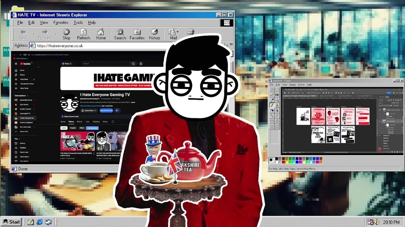Refresh the page with the Refresh toolbar button

click(x=84, y=34)
